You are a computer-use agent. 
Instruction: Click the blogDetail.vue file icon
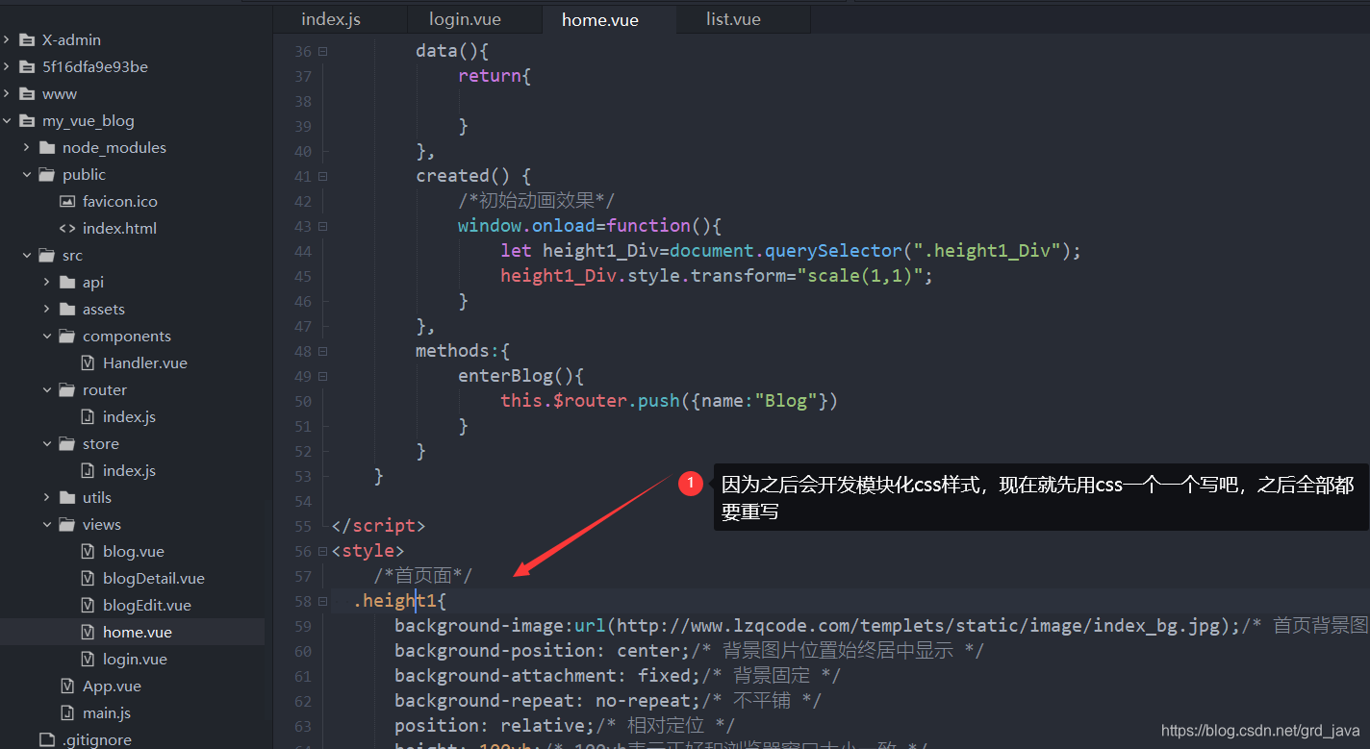(88, 579)
